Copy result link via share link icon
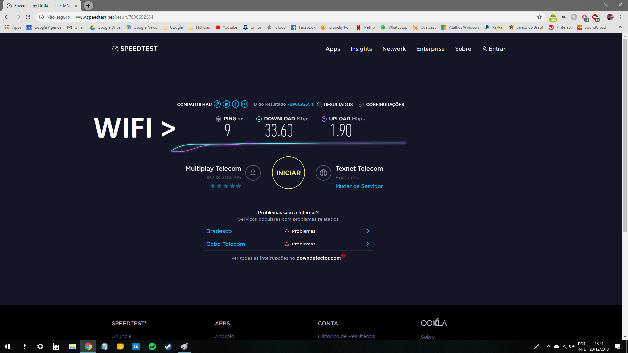 [217, 104]
